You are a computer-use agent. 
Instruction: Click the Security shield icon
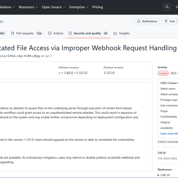[70, 33]
